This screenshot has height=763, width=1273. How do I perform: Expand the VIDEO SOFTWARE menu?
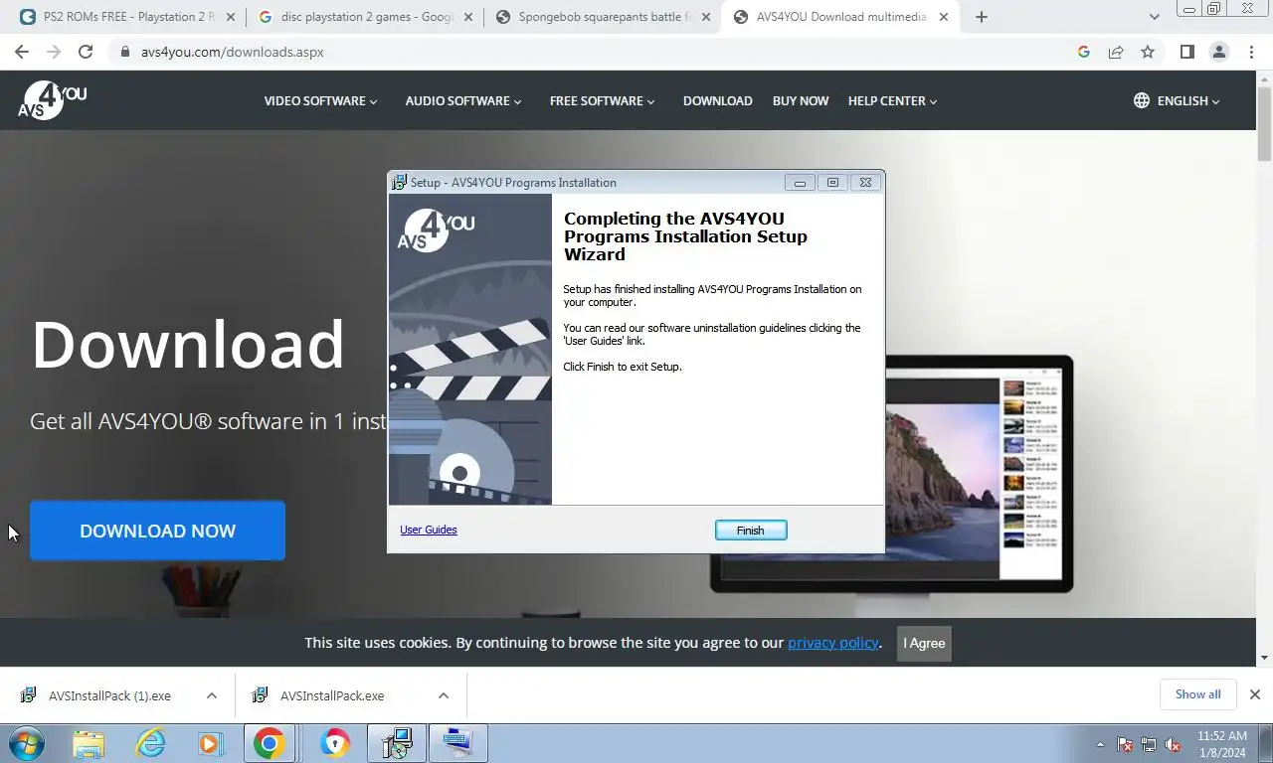(x=320, y=100)
